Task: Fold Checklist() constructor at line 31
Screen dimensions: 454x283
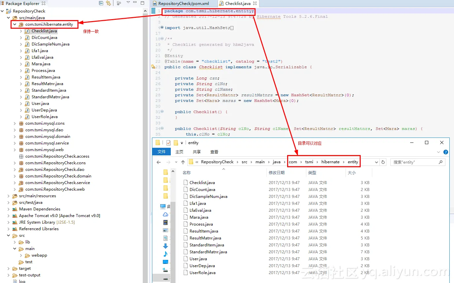Action: [162, 112]
